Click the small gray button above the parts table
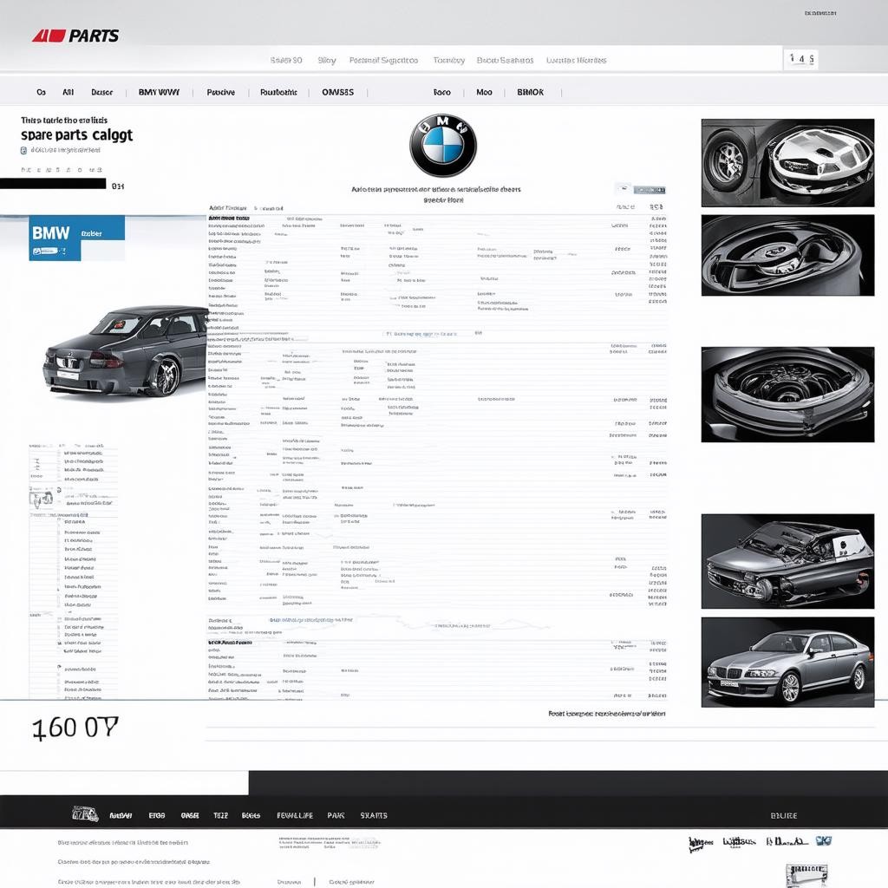 tap(649, 190)
